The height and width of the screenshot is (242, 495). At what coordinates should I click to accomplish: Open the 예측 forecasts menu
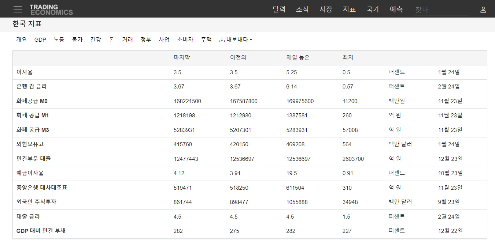pyautogui.click(x=396, y=10)
